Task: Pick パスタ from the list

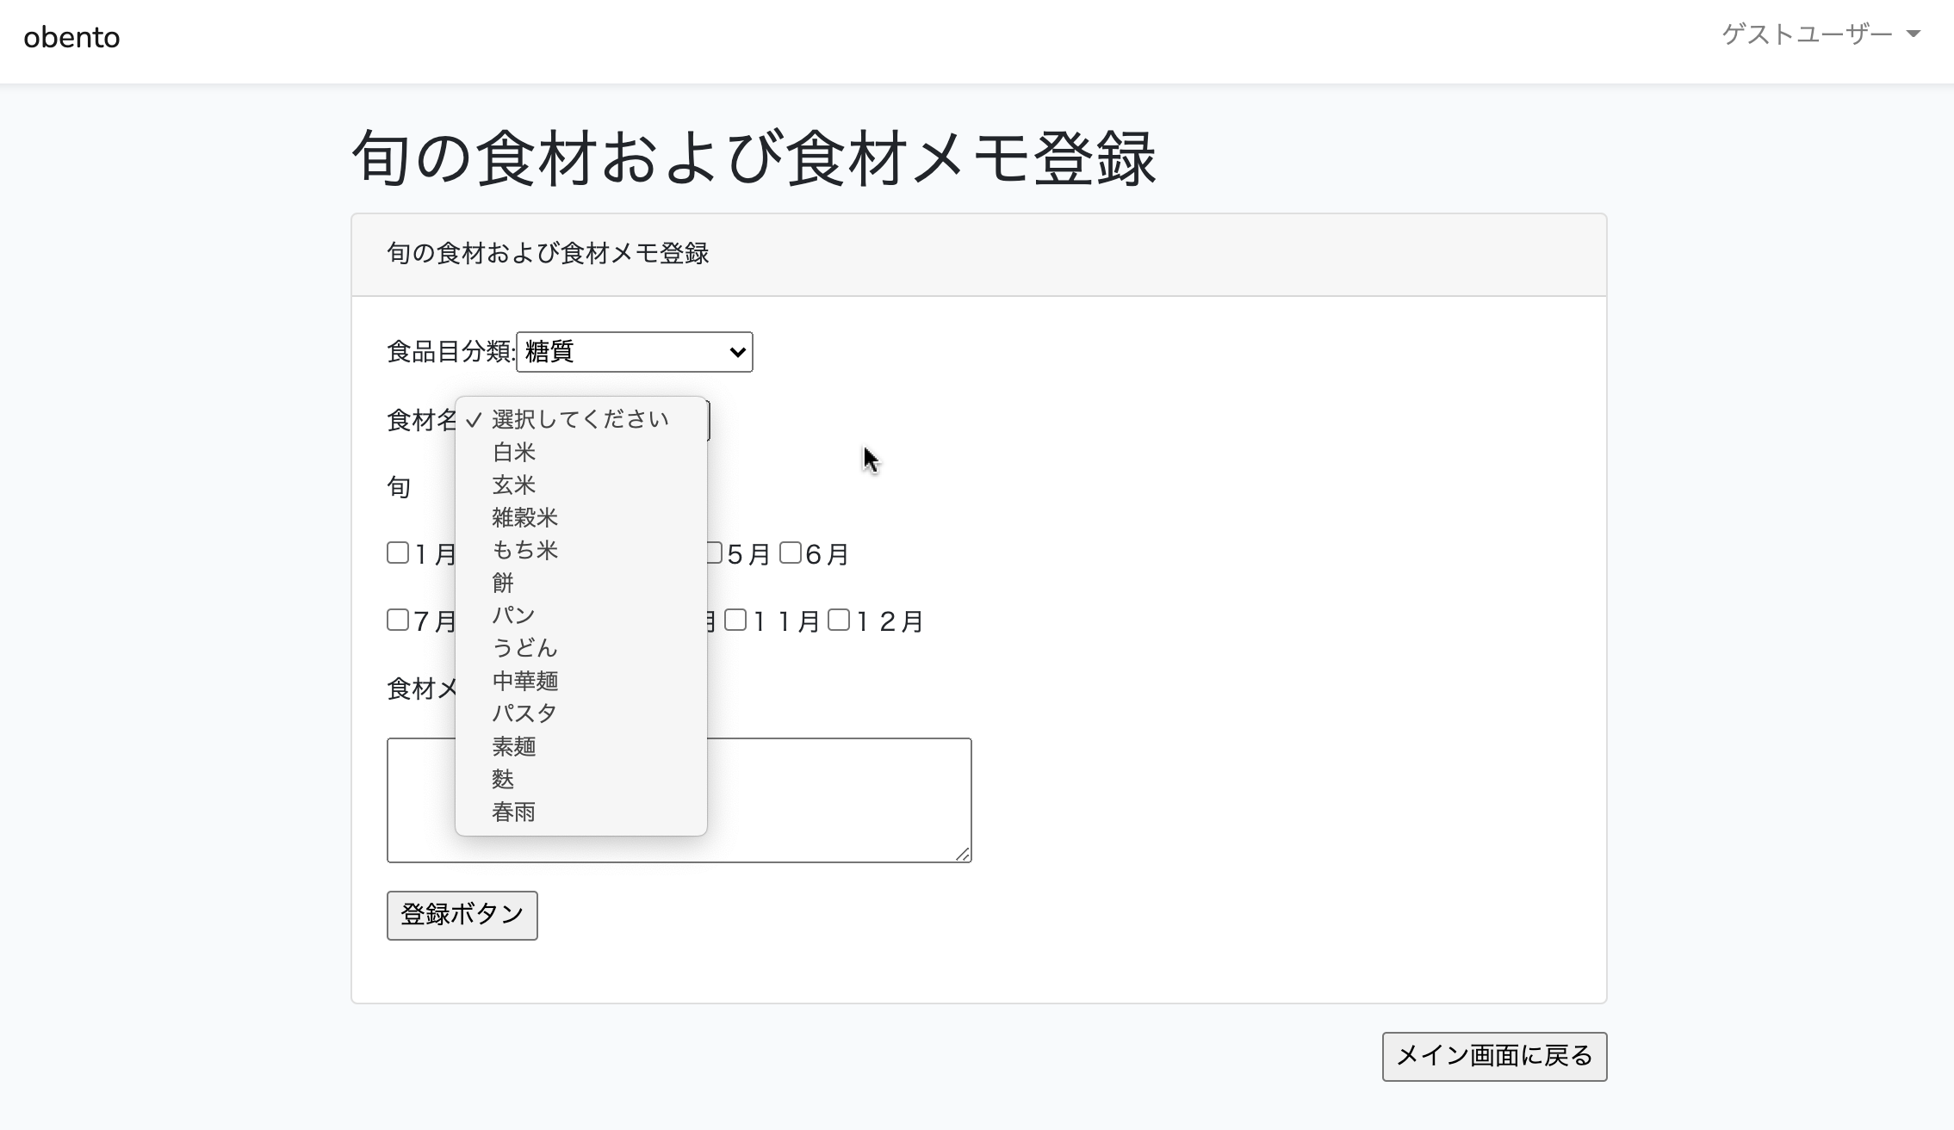Action: [x=524, y=713]
